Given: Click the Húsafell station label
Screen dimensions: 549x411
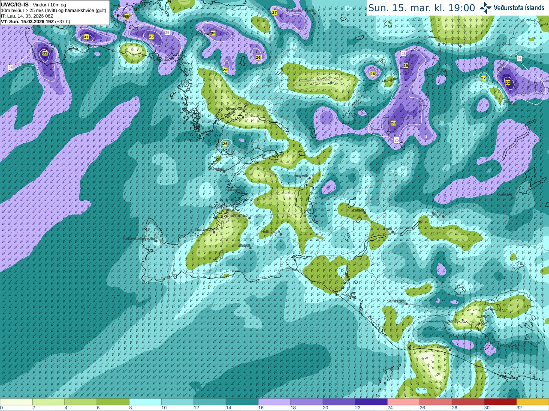Looking at the screenshot, I should pos(323,80).
